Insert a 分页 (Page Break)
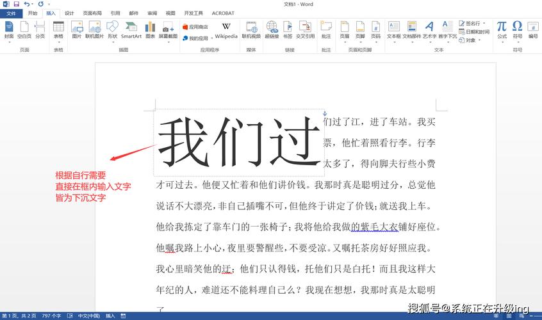 tap(40, 29)
